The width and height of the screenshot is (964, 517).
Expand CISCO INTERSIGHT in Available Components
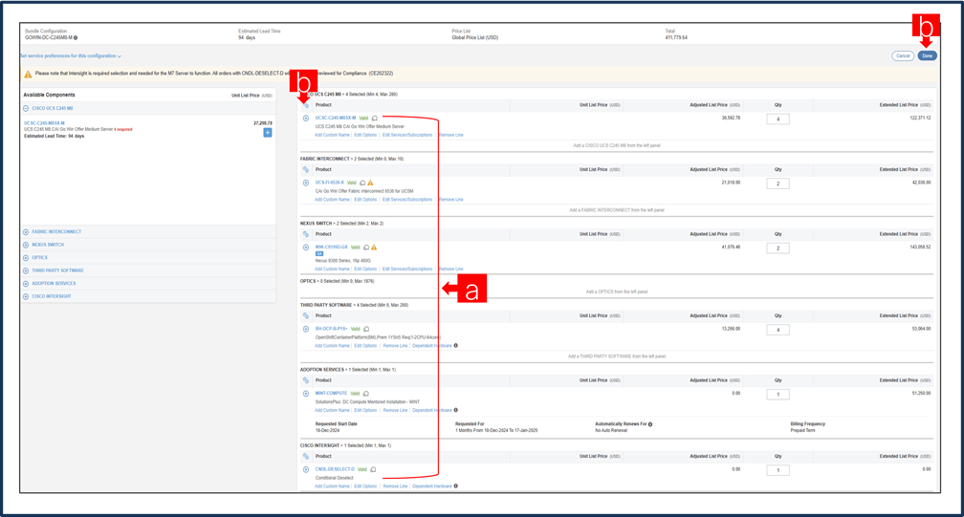[26, 296]
